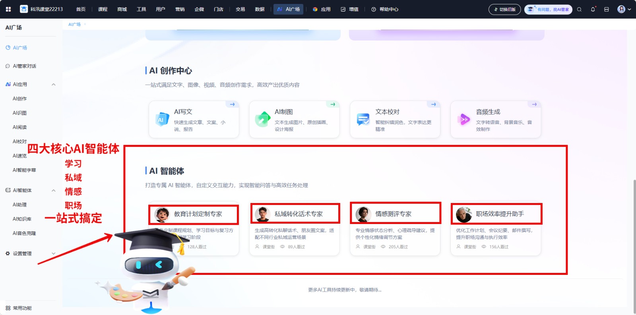Open the 数据 menu item
This screenshot has width=636, height=315.
[260, 9]
